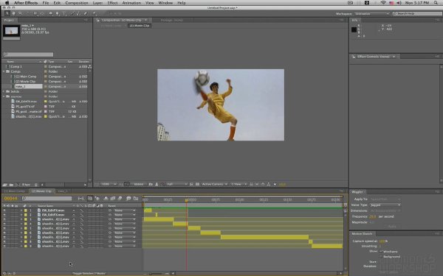Click the Show Snapshot icon in viewer
Image resolution: width=443 pixels, height=276 pixels.
click(157, 184)
